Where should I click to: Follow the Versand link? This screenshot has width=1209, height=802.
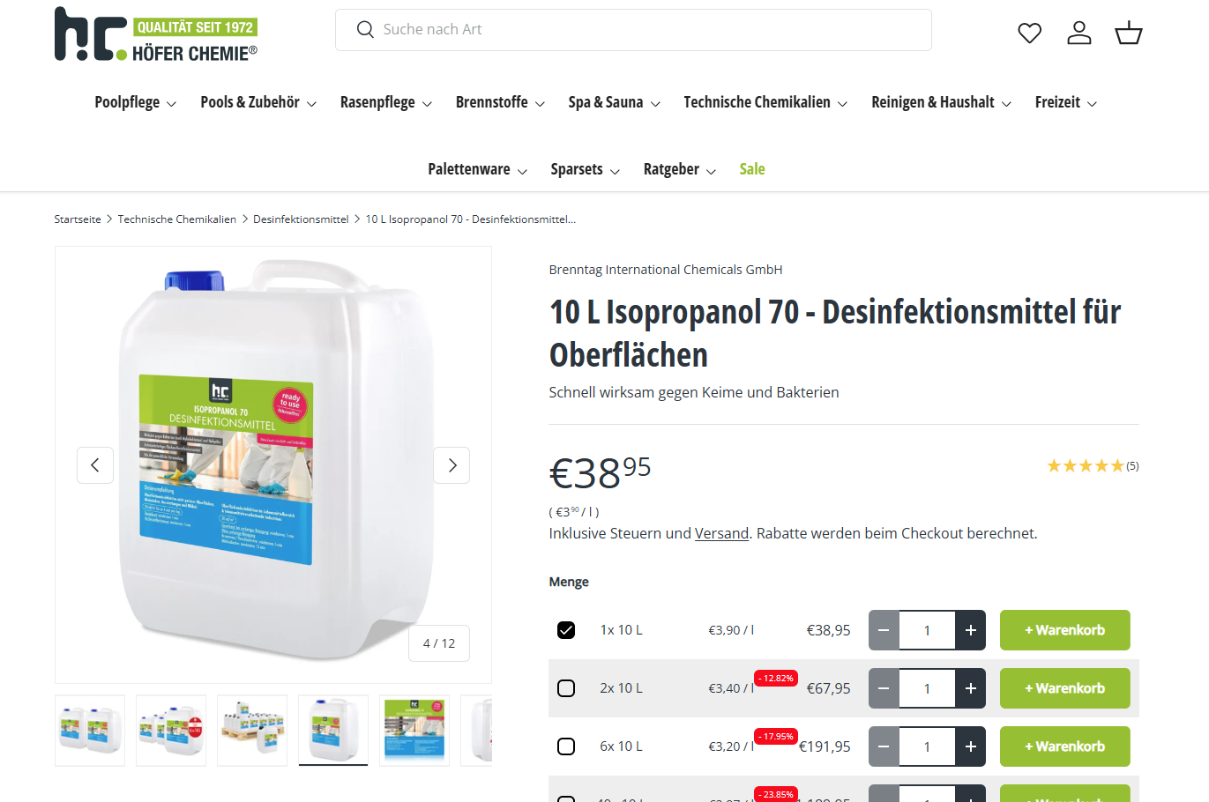click(x=721, y=533)
